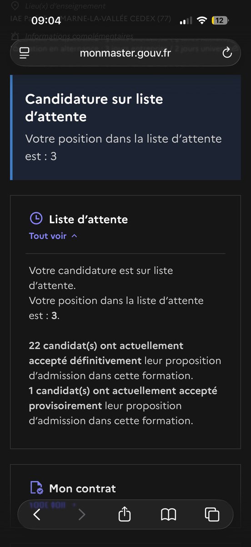Show all open tabs in Safari
251x547 pixels.
(212, 515)
